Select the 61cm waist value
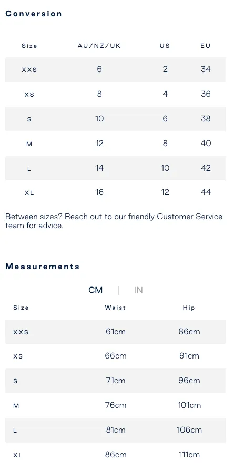Screen dimensions: 244x471 [x=116, y=332]
